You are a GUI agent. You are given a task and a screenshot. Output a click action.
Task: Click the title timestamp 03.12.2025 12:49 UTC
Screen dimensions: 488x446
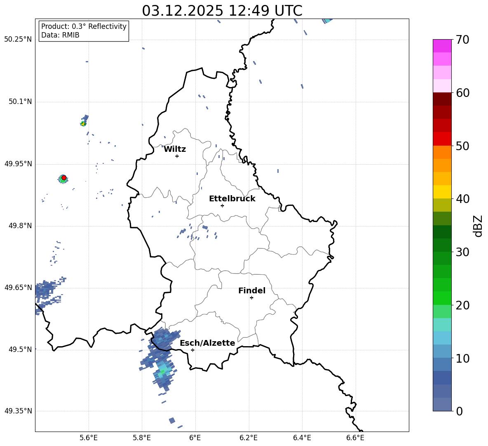pyautogui.click(x=222, y=11)
